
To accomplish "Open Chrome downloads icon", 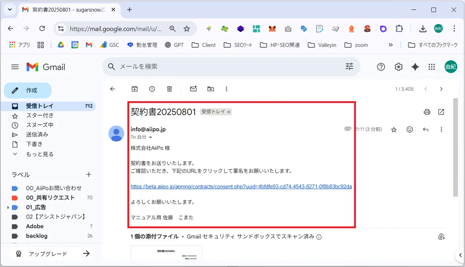I will tap(422, 29).
